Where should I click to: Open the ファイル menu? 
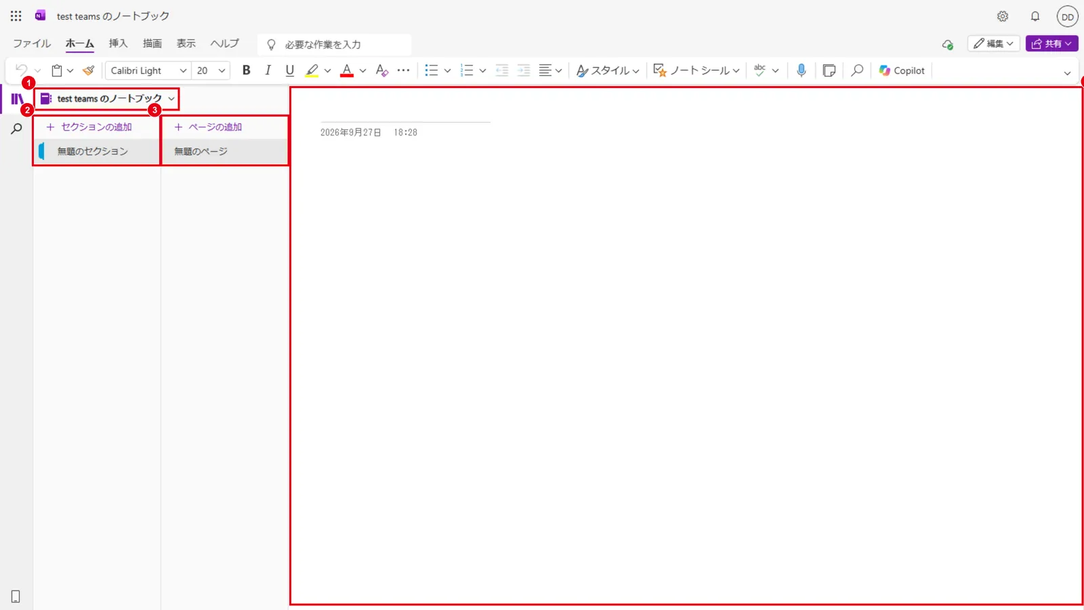[32, 43]
